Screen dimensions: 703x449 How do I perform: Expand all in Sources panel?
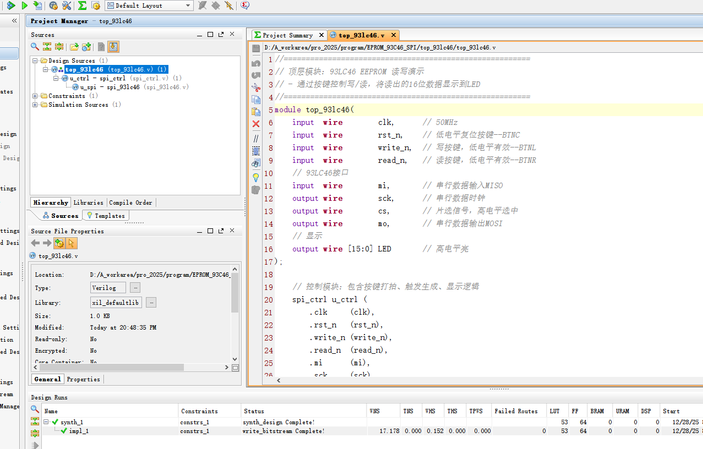pos(59,47)
